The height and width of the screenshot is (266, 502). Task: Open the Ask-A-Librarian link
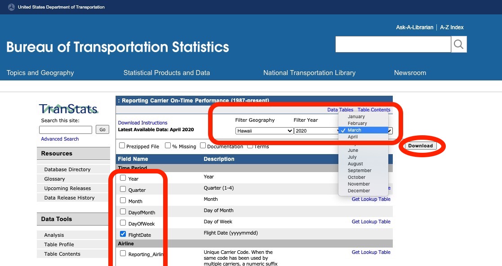click(415, 27)
